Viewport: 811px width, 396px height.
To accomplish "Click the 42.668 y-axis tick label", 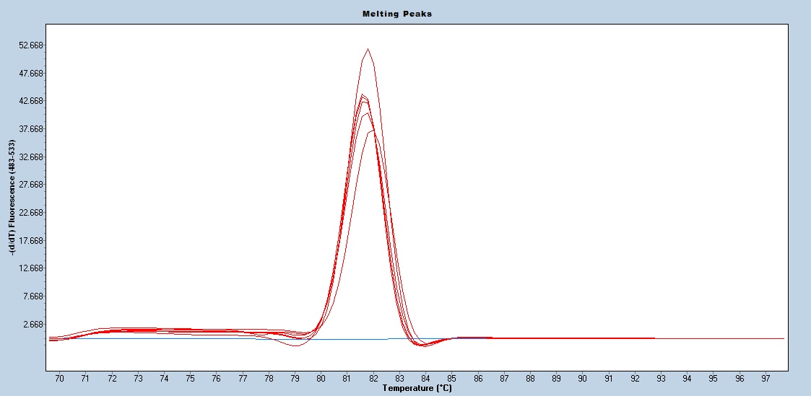I will [32, 101].
